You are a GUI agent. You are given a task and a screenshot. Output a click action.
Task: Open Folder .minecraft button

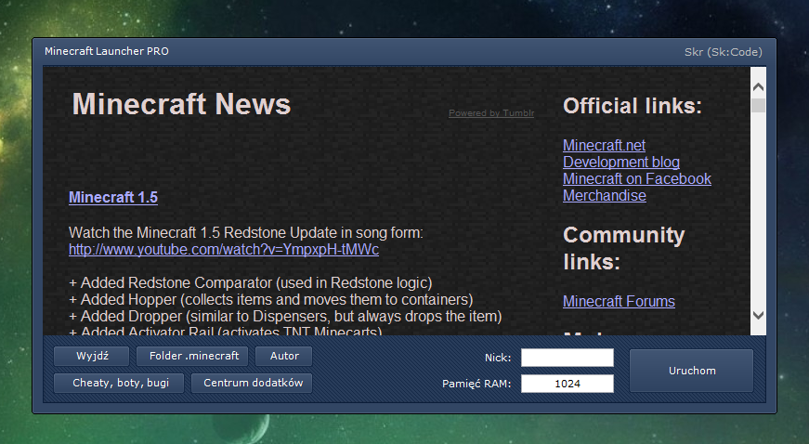pyautogui.click(x=192, y=356)
